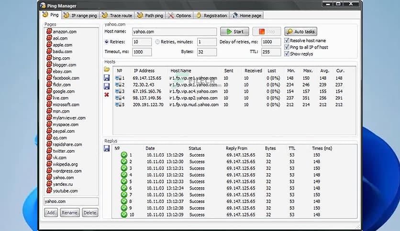The height and width of the screenshot is (231, 400).
Task: Click TTL field with 255
Action: point(271,52)
